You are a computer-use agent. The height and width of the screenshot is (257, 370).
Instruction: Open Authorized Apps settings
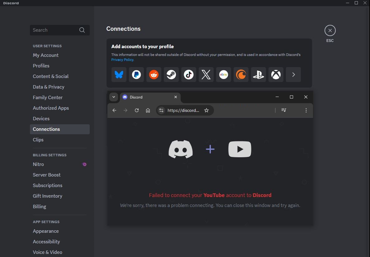(60, 108)
